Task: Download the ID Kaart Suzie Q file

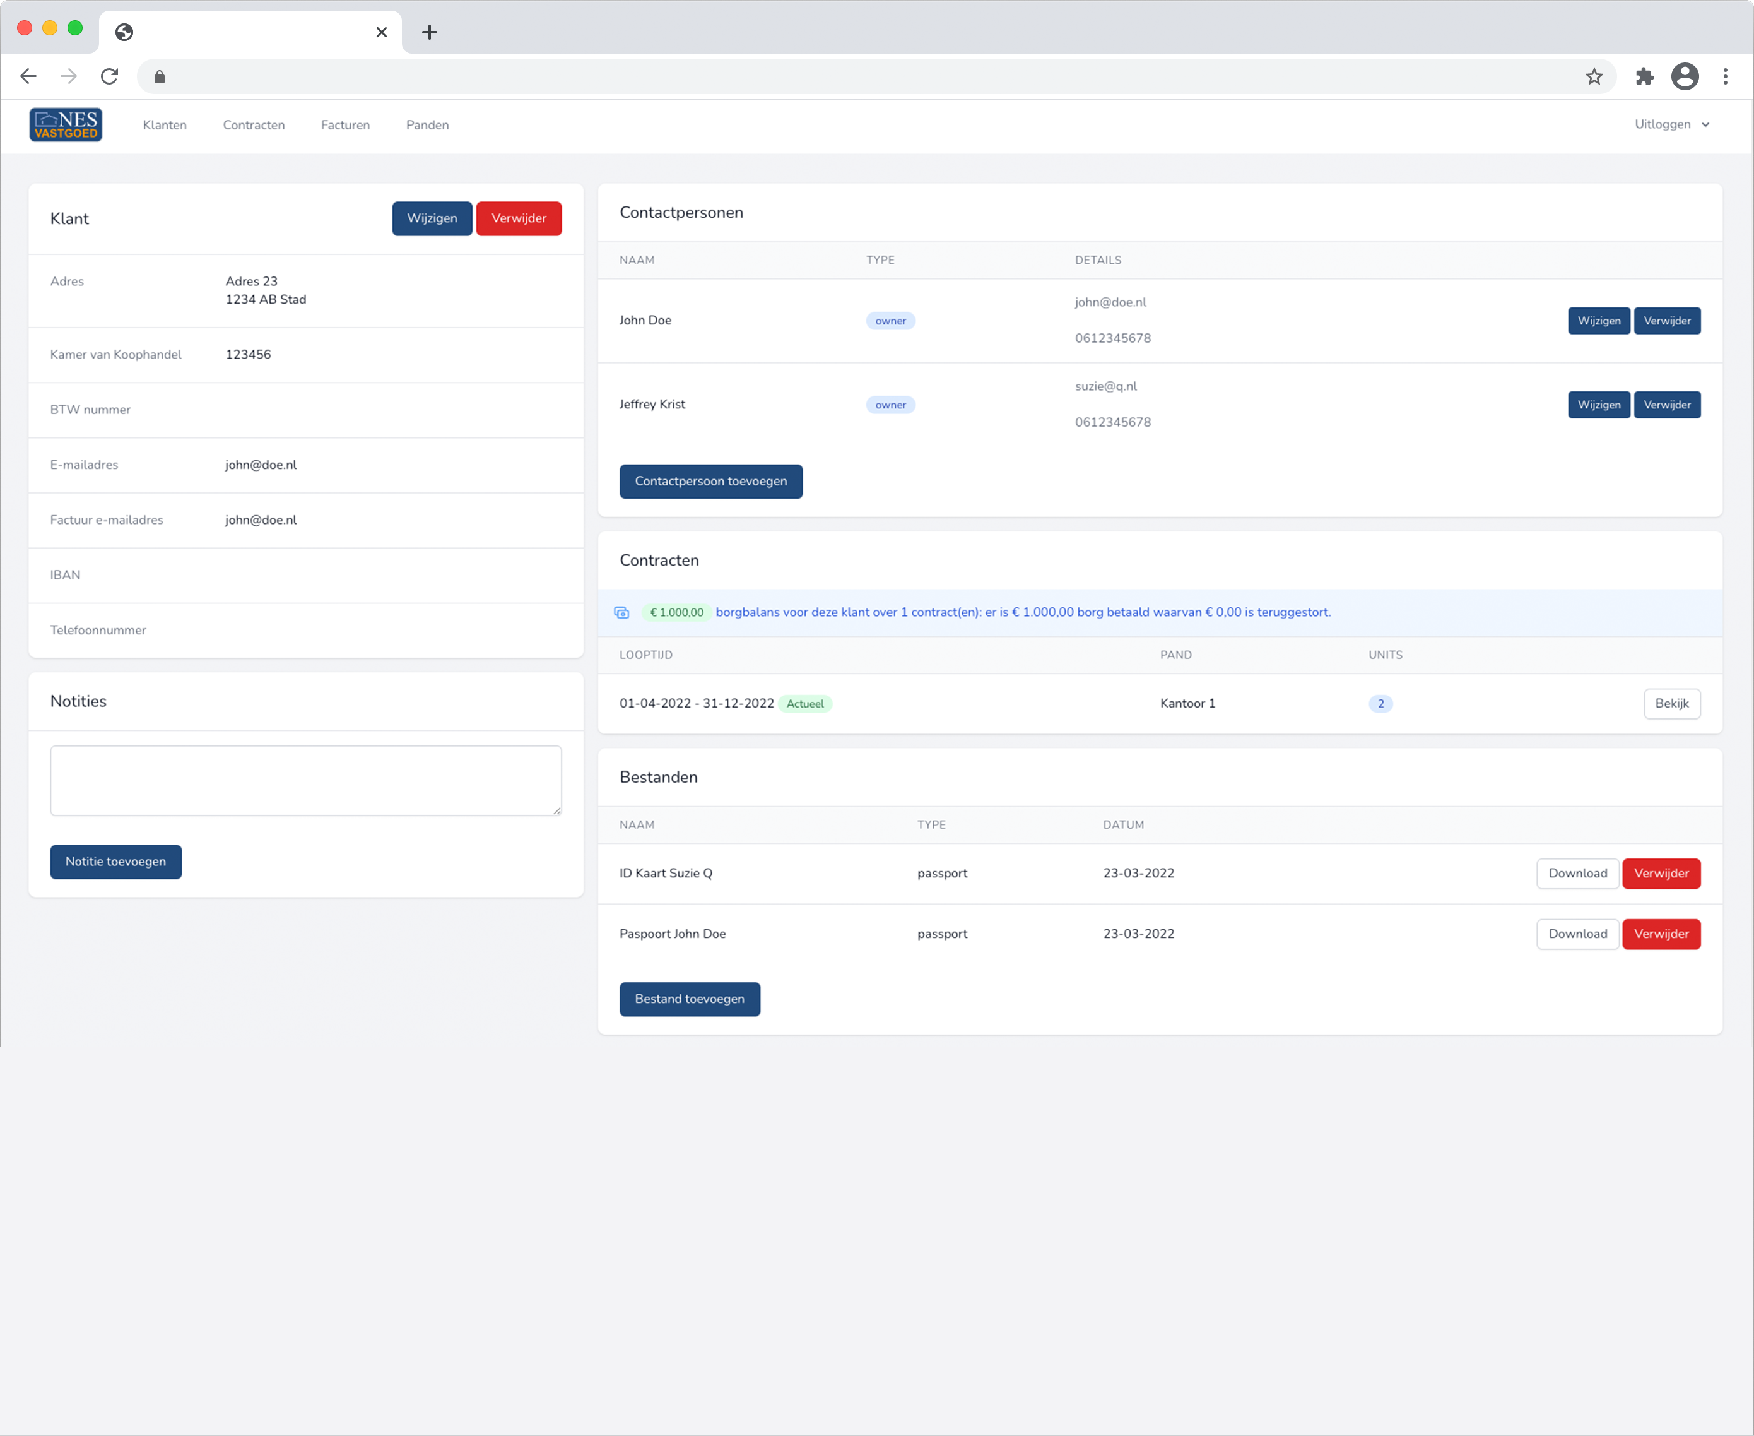Action: [1577, 873]
